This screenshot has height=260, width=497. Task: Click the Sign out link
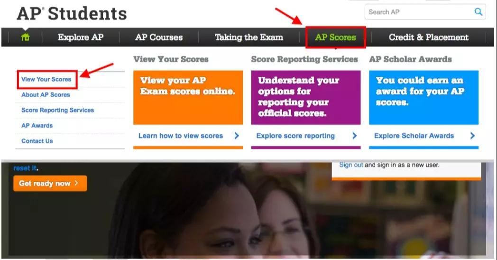pyautogui.click(x=351, y=165)
